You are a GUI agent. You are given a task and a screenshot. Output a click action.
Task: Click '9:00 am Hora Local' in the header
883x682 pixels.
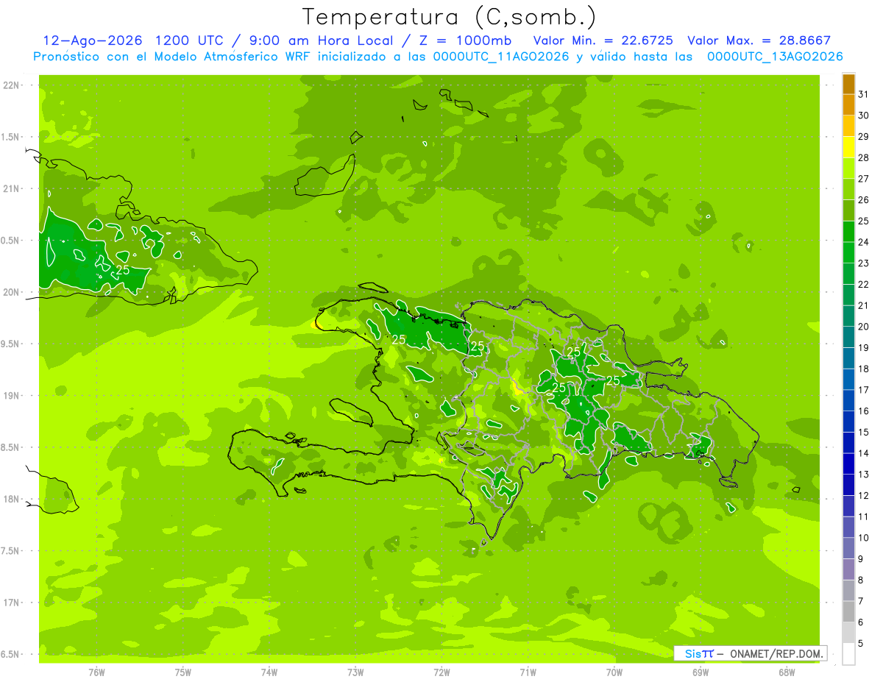click(x=322, y=40)
